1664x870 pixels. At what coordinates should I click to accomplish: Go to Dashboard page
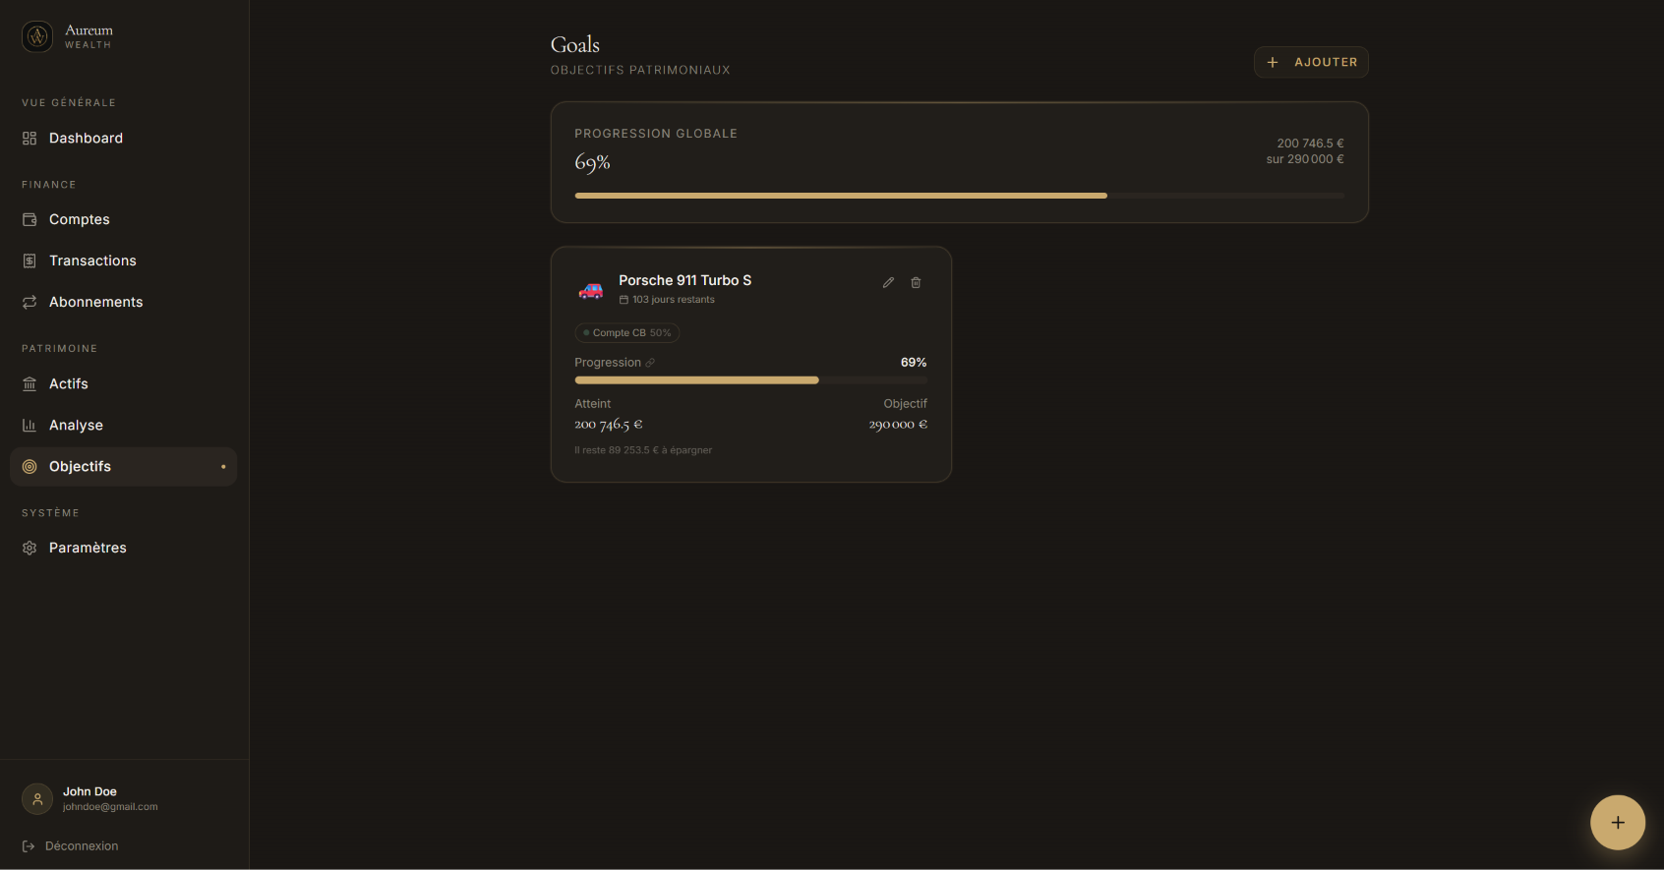point(124,139)
